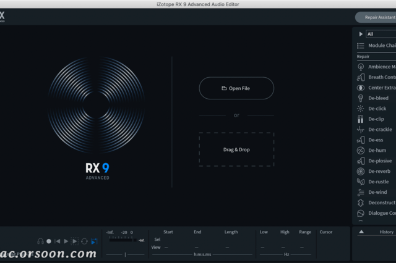The image size is (396, 263).
Task: Click the De-plosive module icon
Action: coord(361,161)
